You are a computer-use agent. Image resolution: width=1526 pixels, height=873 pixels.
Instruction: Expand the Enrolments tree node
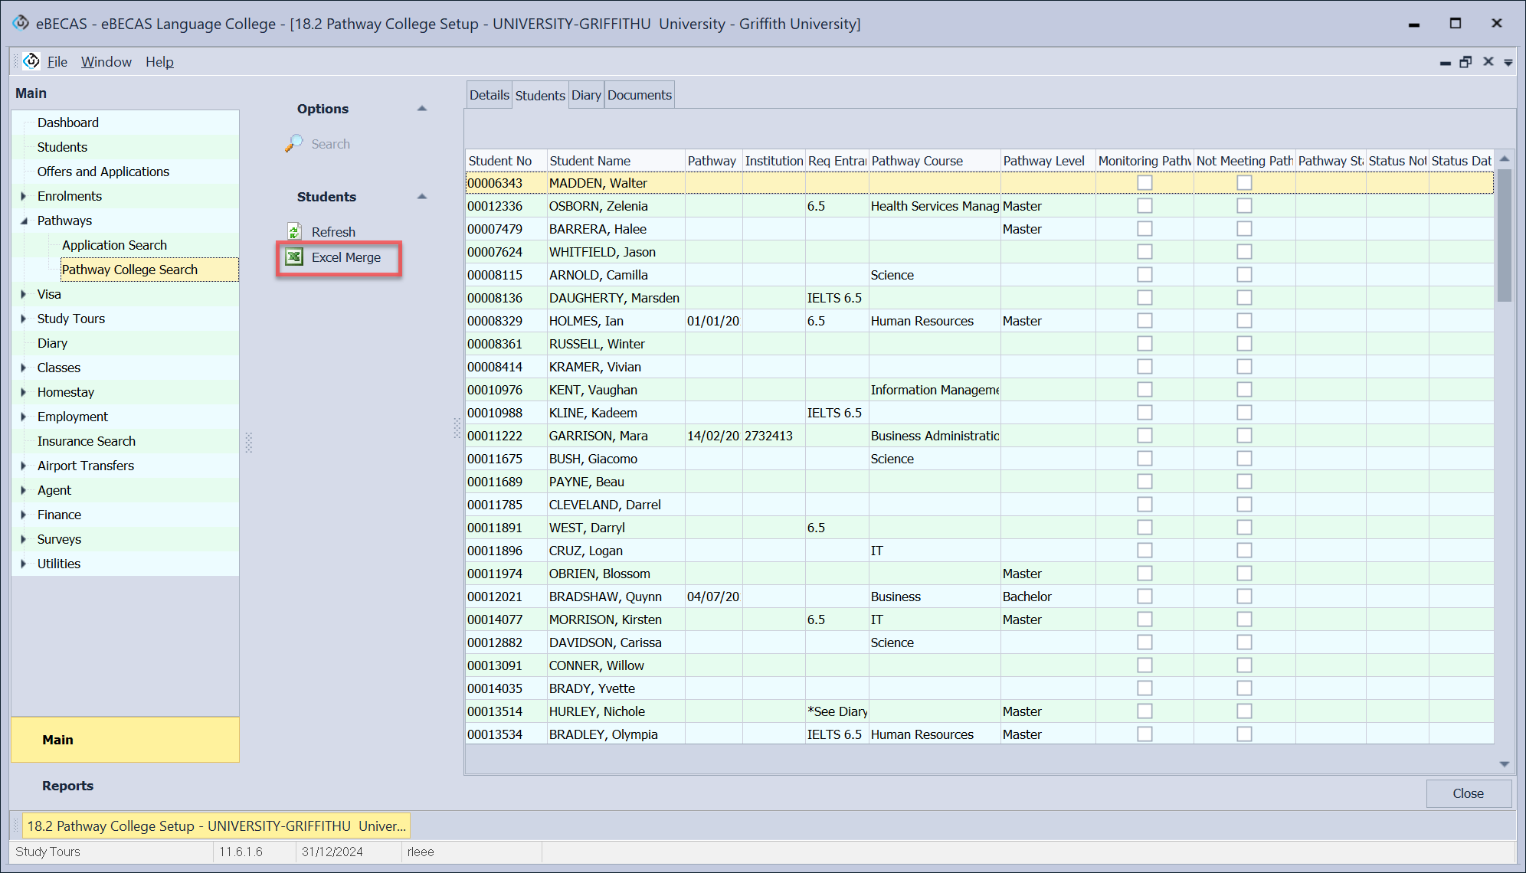point(24,196)
